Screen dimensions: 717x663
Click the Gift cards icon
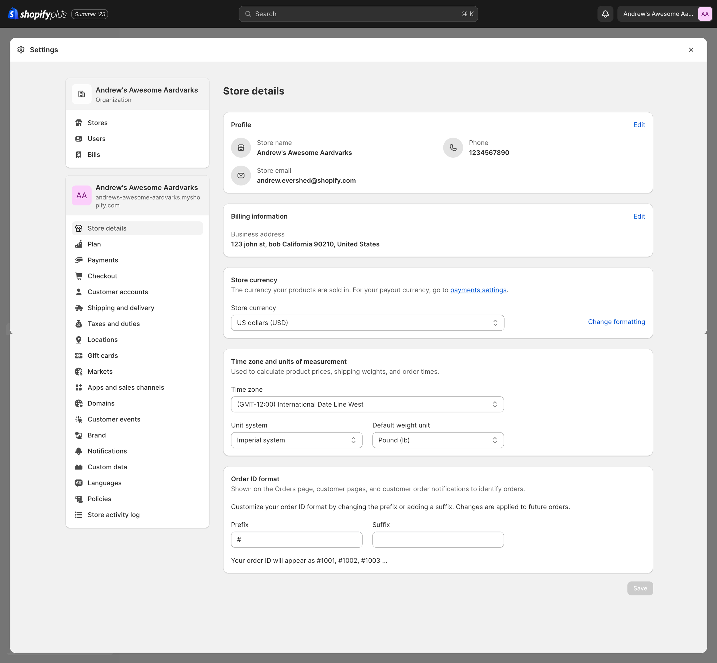79,356
